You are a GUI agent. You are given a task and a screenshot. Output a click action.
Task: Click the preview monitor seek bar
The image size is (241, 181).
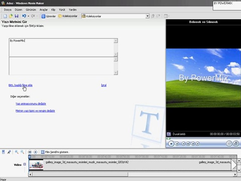tap(203, 139)
